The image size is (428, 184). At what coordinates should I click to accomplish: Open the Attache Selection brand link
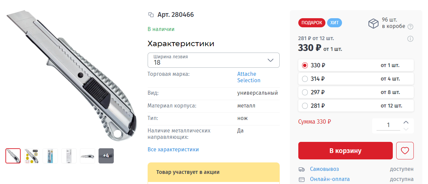[249, 77]
